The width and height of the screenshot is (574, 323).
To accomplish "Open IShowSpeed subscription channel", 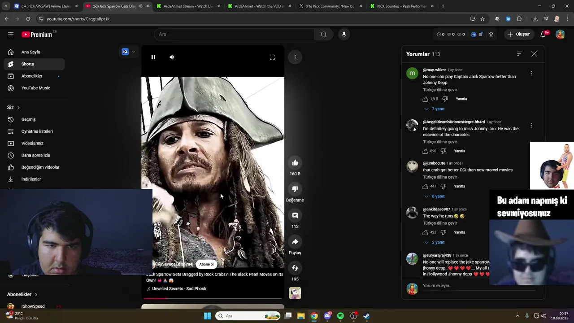I will (34, 306).
